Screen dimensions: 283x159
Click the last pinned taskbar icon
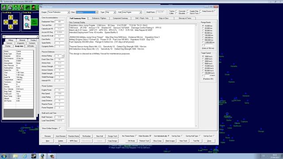pyautogui.click(x=52, y=156)
